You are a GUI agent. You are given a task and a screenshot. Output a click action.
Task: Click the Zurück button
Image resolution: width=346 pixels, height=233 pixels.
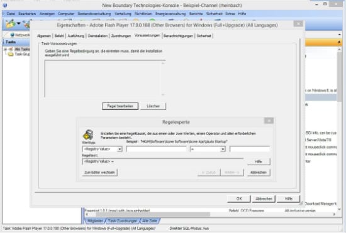[209, 172]
